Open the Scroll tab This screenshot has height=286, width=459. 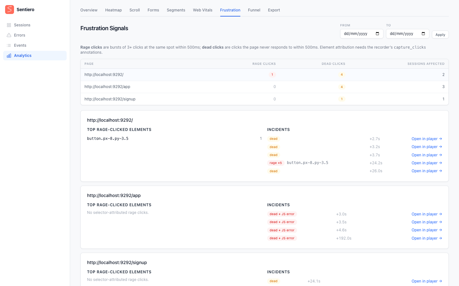(x=135, y=10)
